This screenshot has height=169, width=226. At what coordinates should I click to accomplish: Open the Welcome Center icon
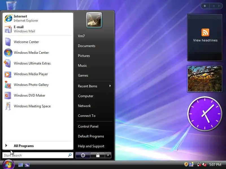[x=8, y=42]
